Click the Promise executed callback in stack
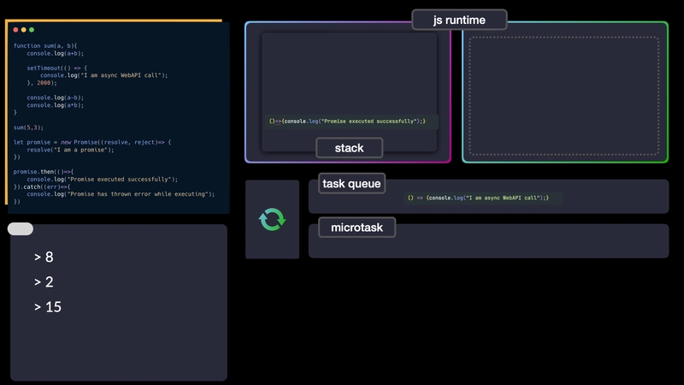 (x=347, y=121)
